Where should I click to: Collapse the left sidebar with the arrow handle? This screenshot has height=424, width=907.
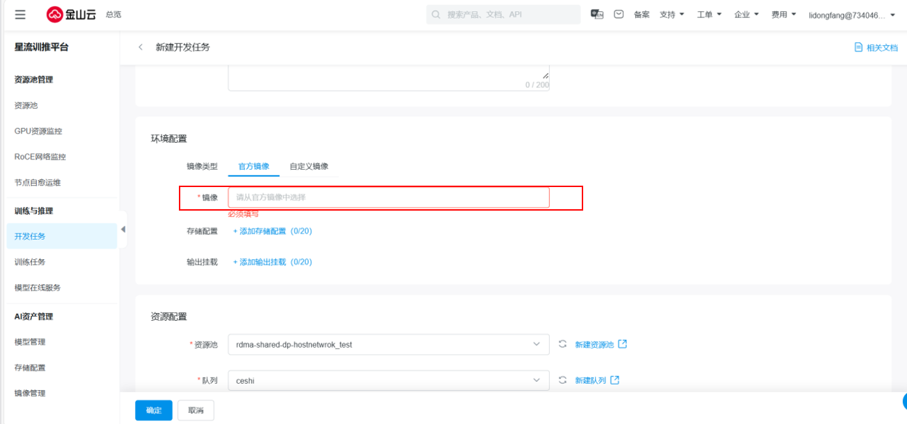pos(123,229)
